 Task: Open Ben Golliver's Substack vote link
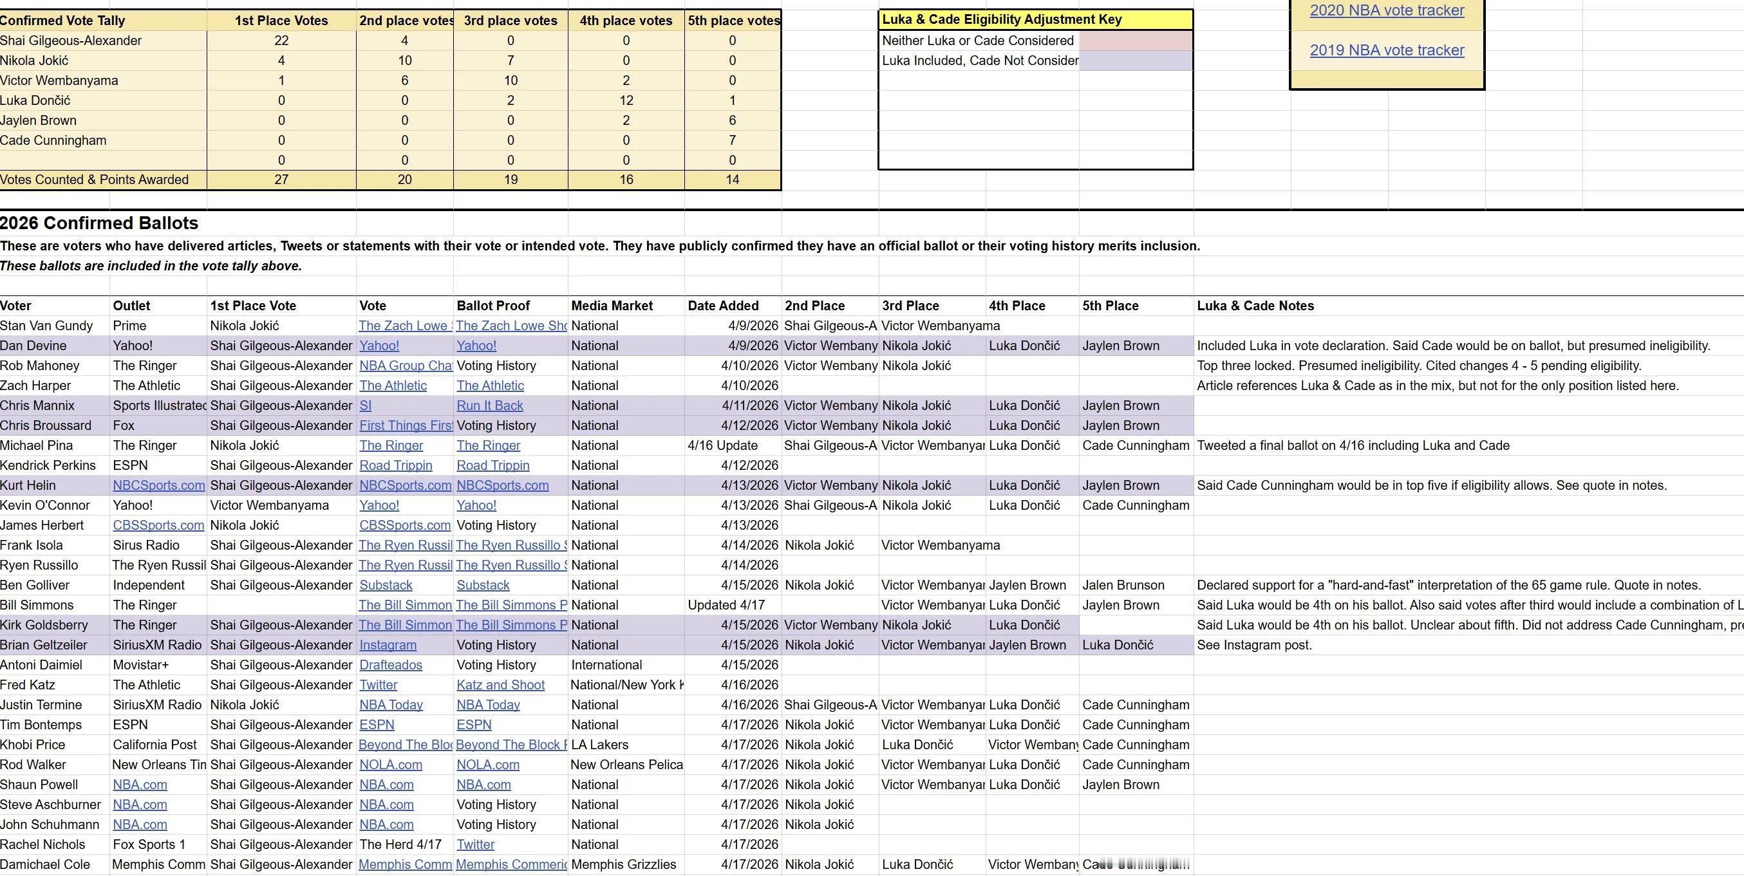coord(385,586)
